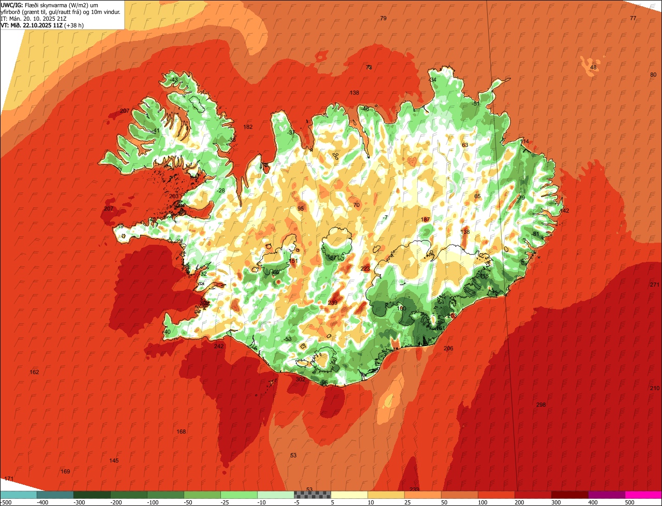
Task: Click the map value '182' off the northwest coast
Action: [248, 127]
